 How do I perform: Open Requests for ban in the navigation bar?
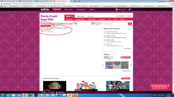80,19
